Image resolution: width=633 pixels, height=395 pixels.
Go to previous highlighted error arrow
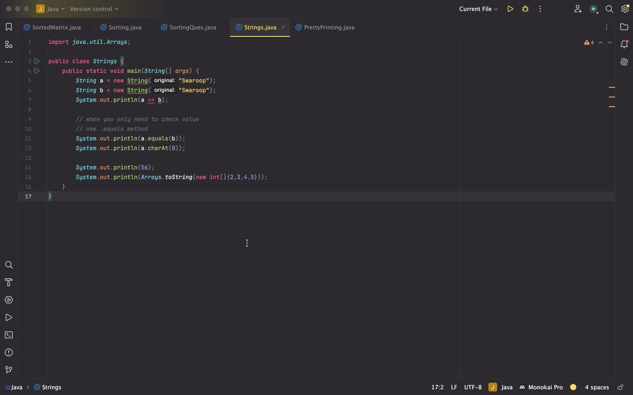(x=600, y=43)
